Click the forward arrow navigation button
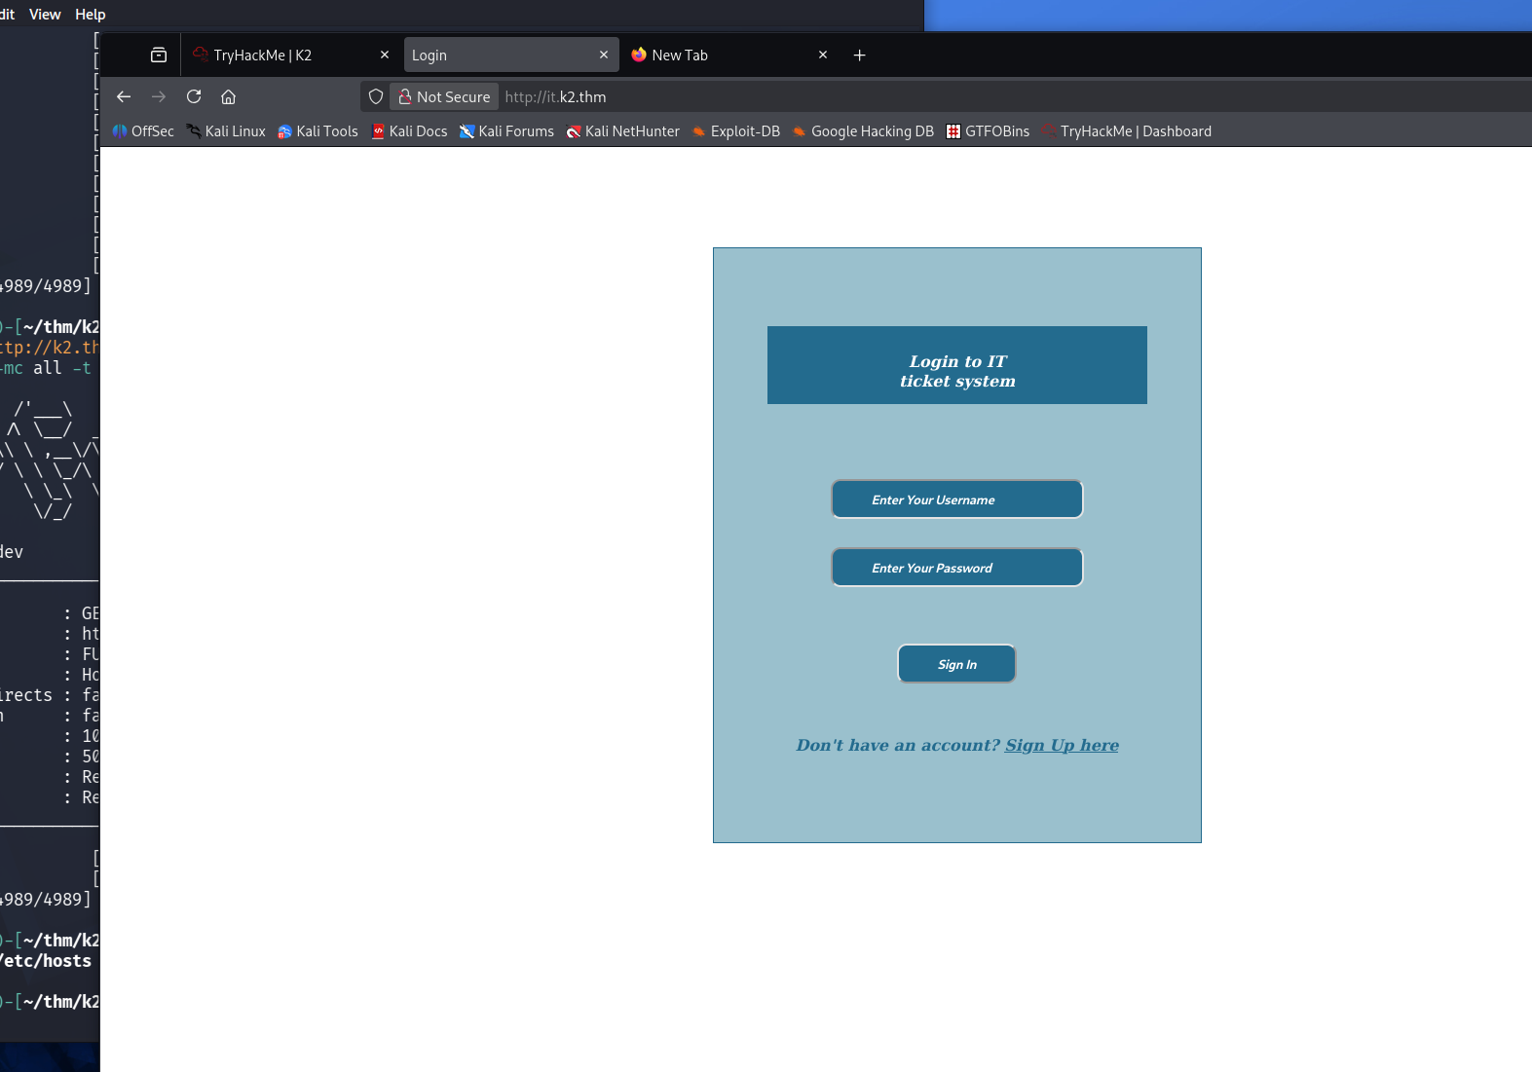Viewport: 1532px width, 1072px height. pyautogui.click(x=159, y=96)
